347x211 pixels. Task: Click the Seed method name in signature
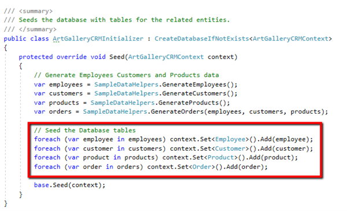pyautogui.click(x=117, y=57)
